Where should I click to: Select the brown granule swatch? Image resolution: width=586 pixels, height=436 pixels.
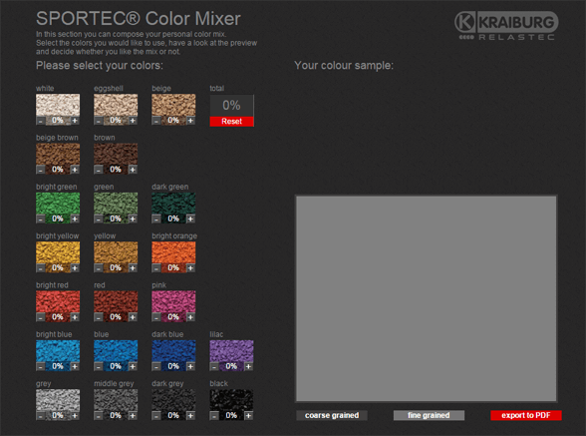(x=116, y=155)
